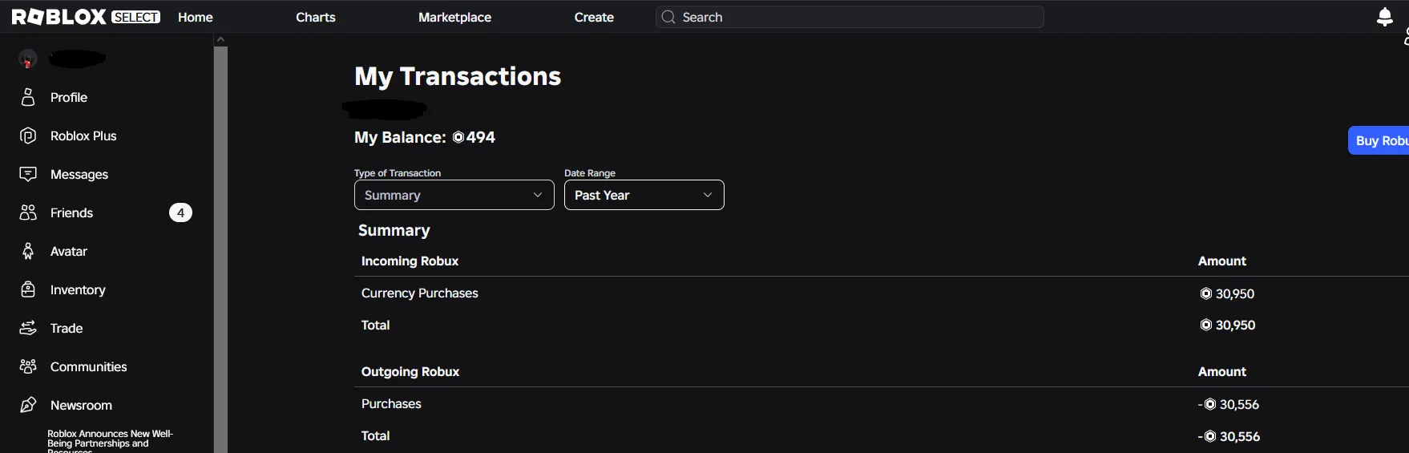This screenshot has width=1409, height=453.
Task: Click the Messages chat icon
Action: click(x=28, y=174)
